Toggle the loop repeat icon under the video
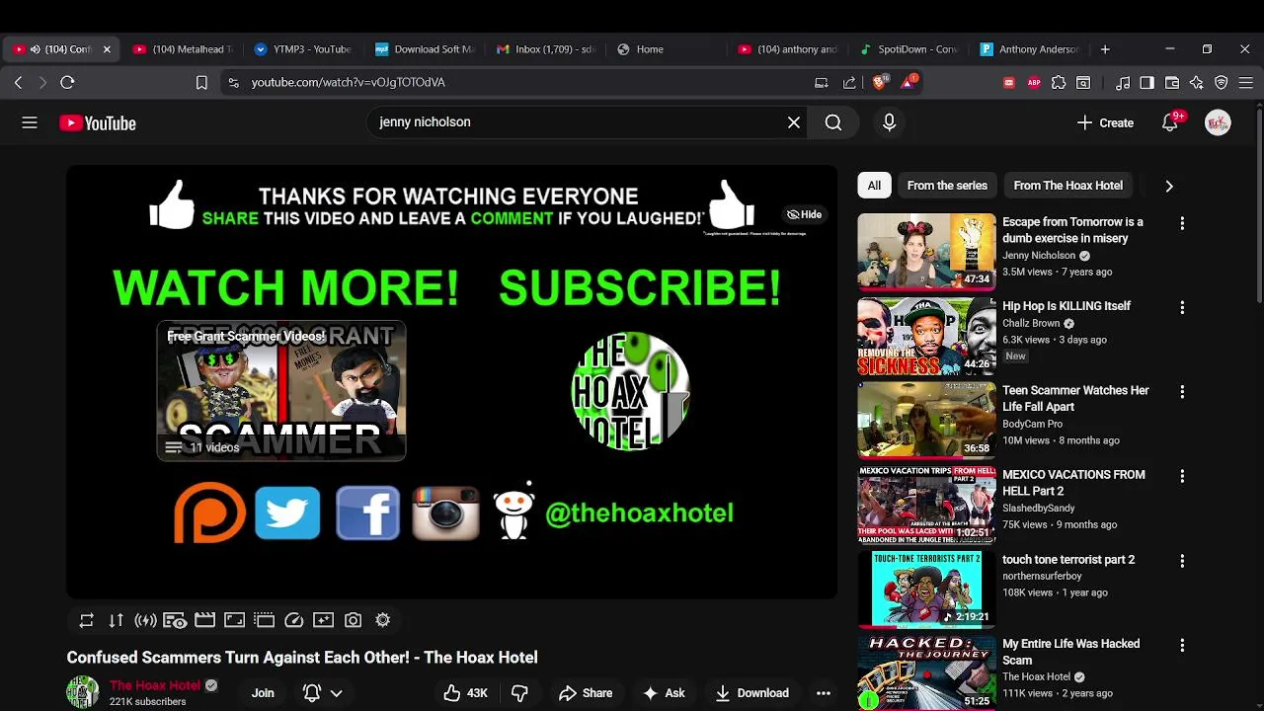This screenshot has height=711, width=1264. 86,620
